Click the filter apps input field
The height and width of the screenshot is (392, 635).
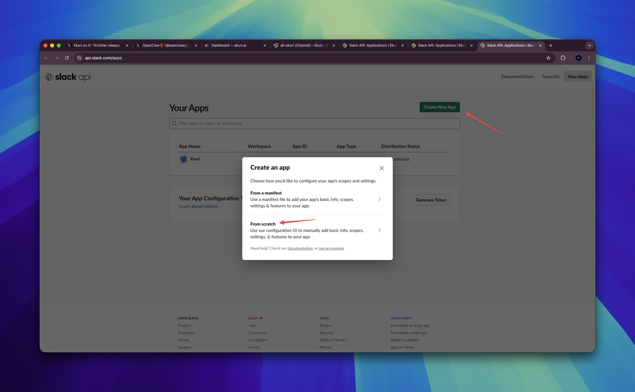[x=289, y=123]
